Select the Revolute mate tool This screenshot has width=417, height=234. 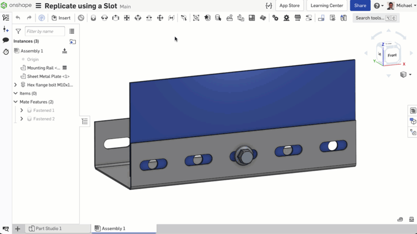tap(105, 18)
